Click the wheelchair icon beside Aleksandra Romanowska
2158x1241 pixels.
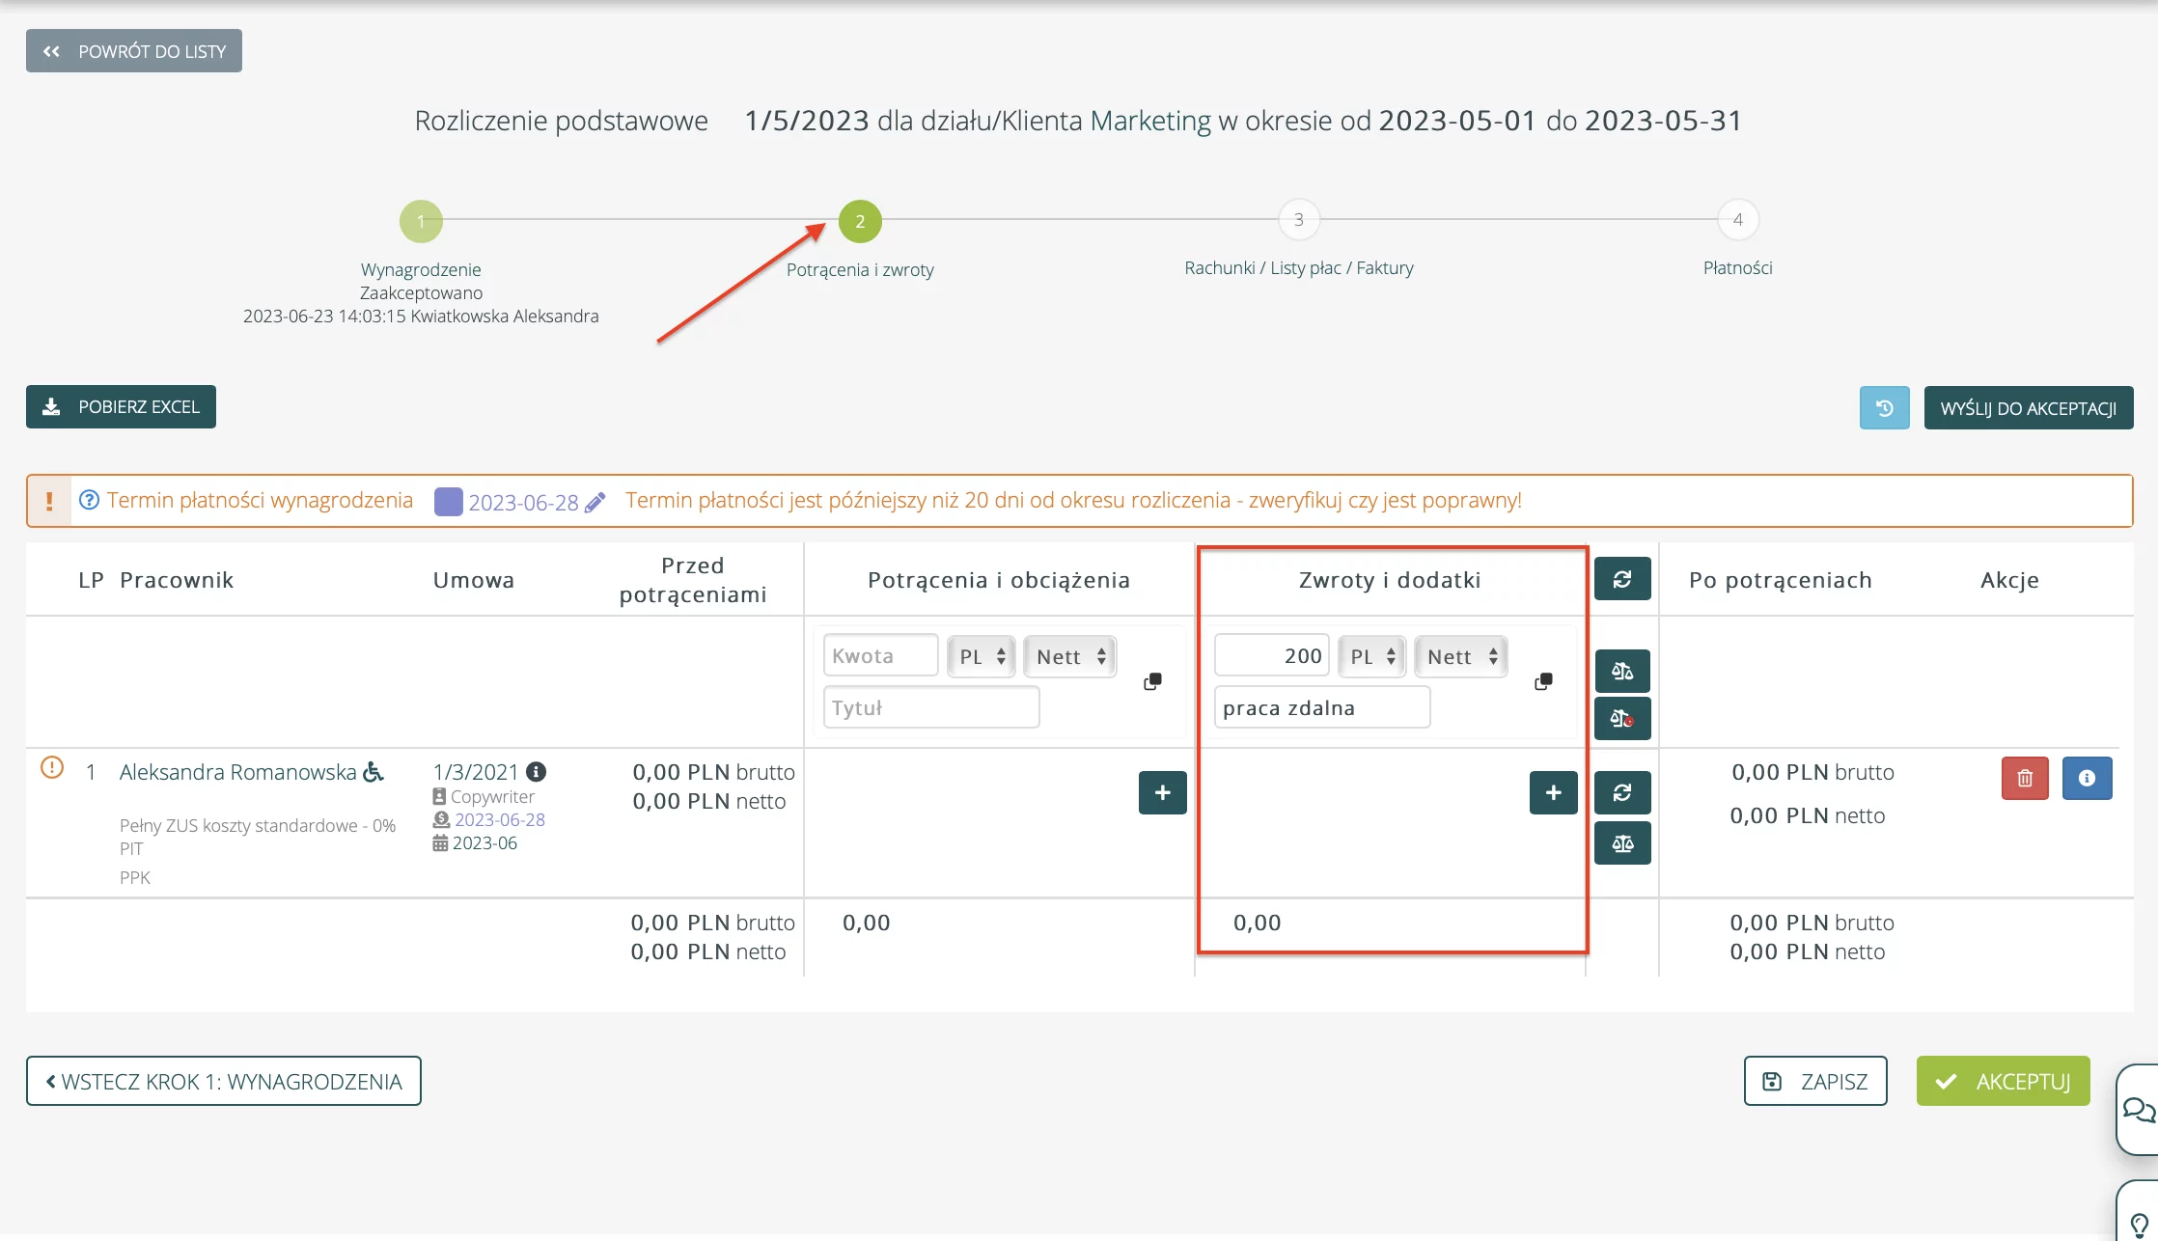pos(373,772)
